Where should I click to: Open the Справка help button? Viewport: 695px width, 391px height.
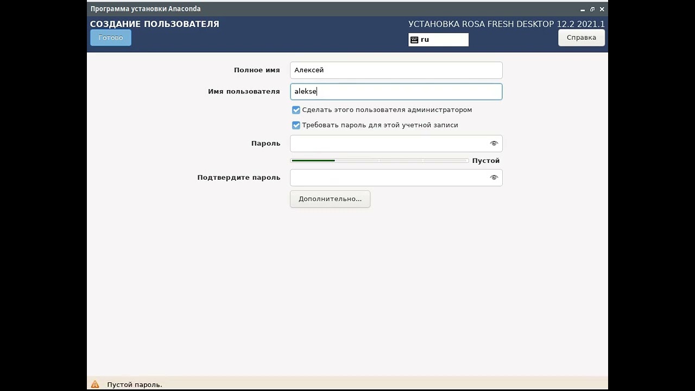[581, 37]
